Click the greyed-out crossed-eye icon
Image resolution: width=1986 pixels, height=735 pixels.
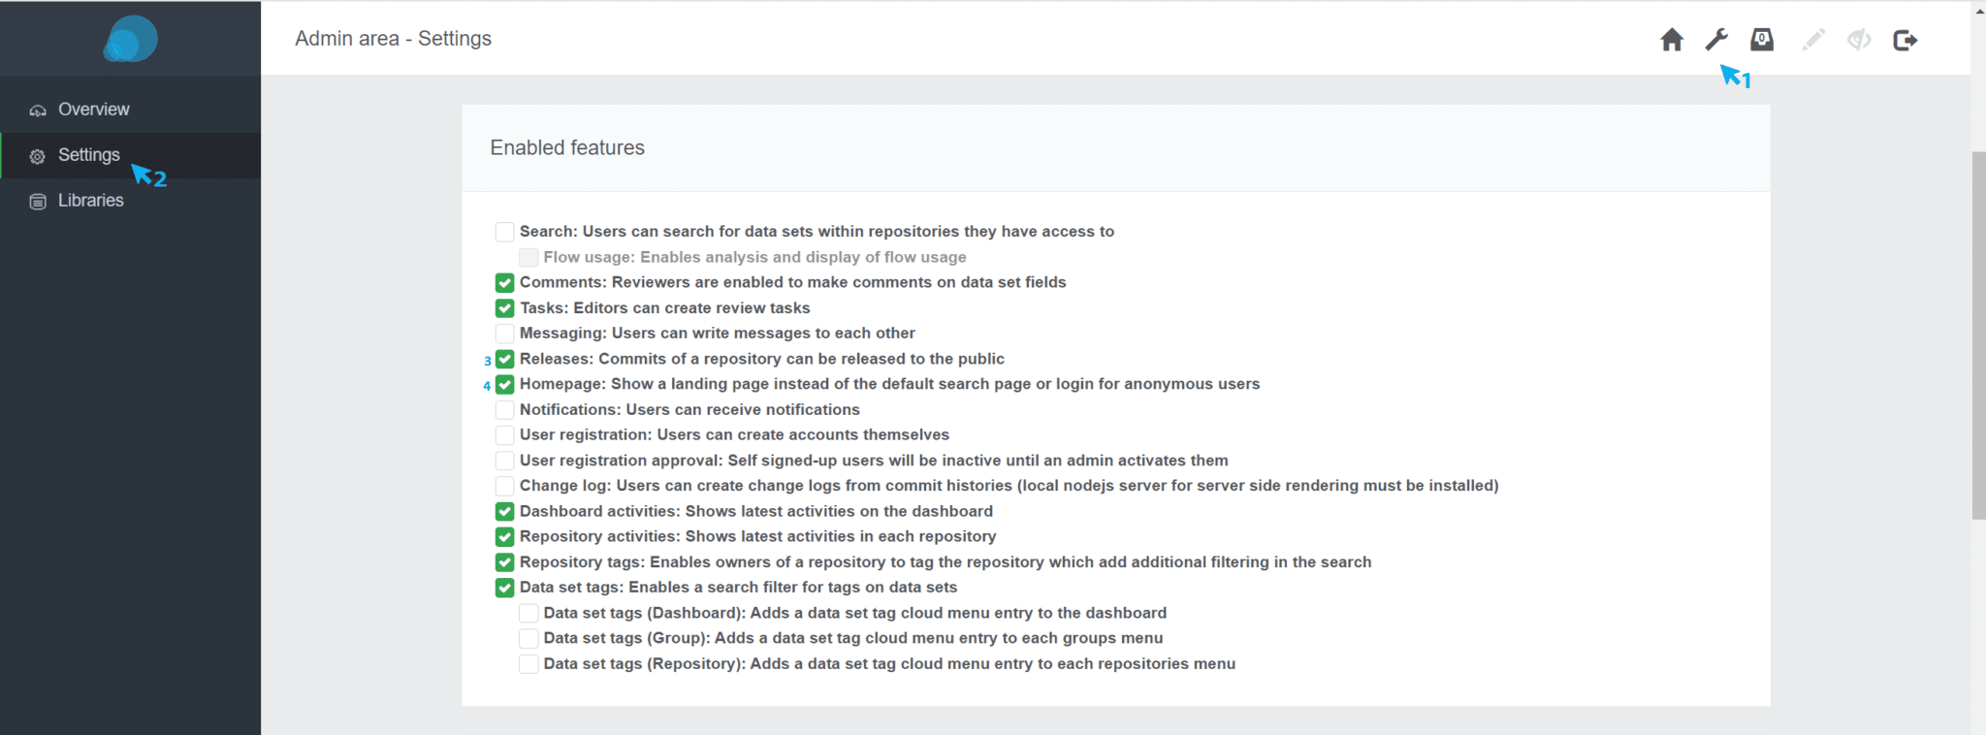point(1858,40)
